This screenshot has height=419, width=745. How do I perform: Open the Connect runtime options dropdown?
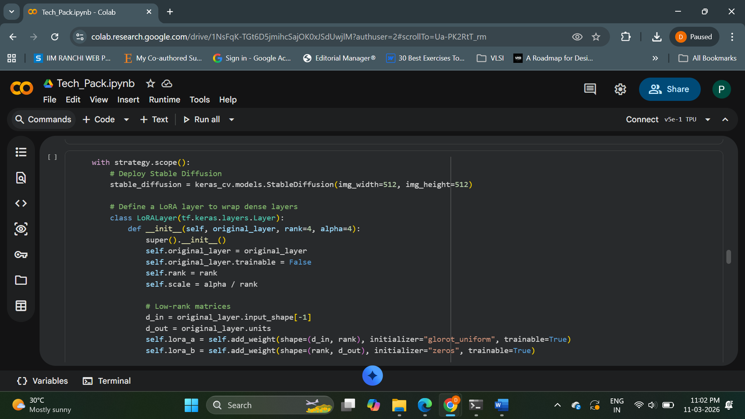point(708,119)
